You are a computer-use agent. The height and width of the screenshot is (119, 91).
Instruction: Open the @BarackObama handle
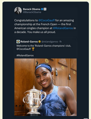point(32,12)
